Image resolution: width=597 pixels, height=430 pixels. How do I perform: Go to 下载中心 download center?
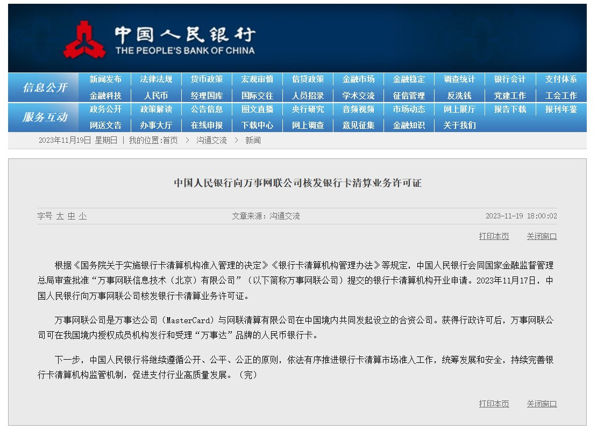pos(257,126)
